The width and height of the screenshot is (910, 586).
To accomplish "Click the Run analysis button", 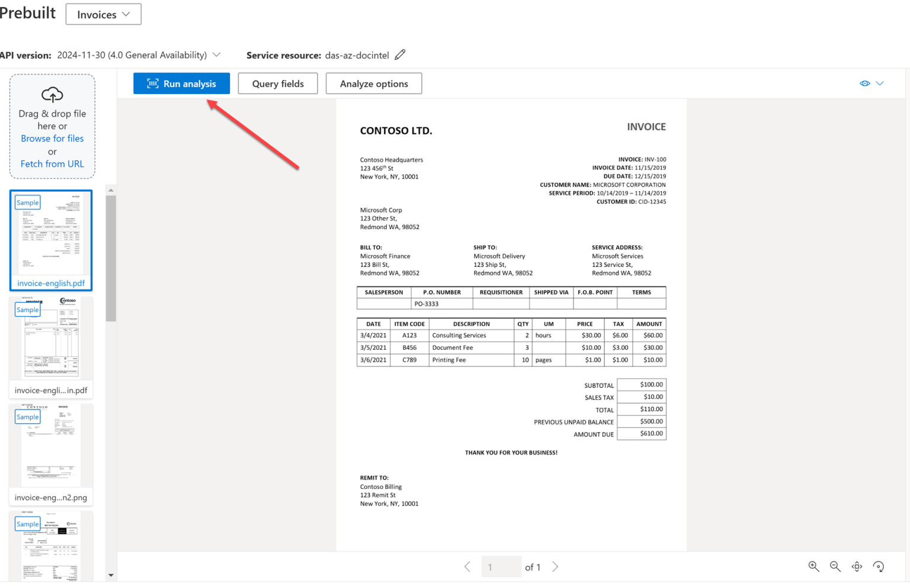I will click(181, 83).
